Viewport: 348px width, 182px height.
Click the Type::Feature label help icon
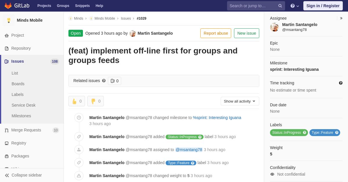[337, 133]
